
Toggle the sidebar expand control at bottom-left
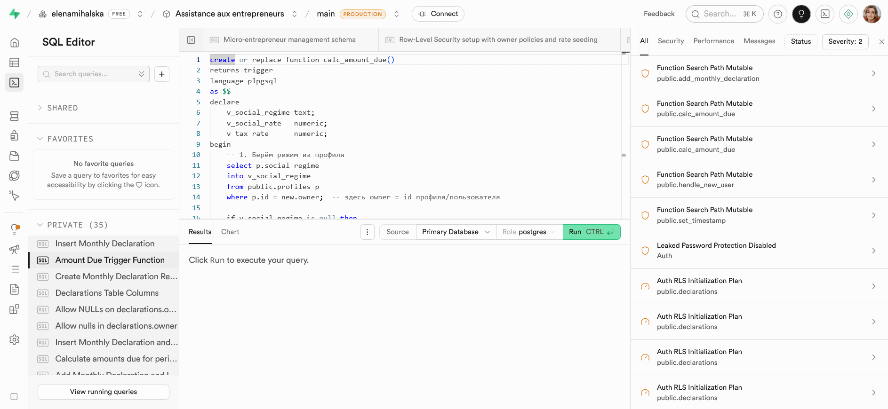click(14, 397)
